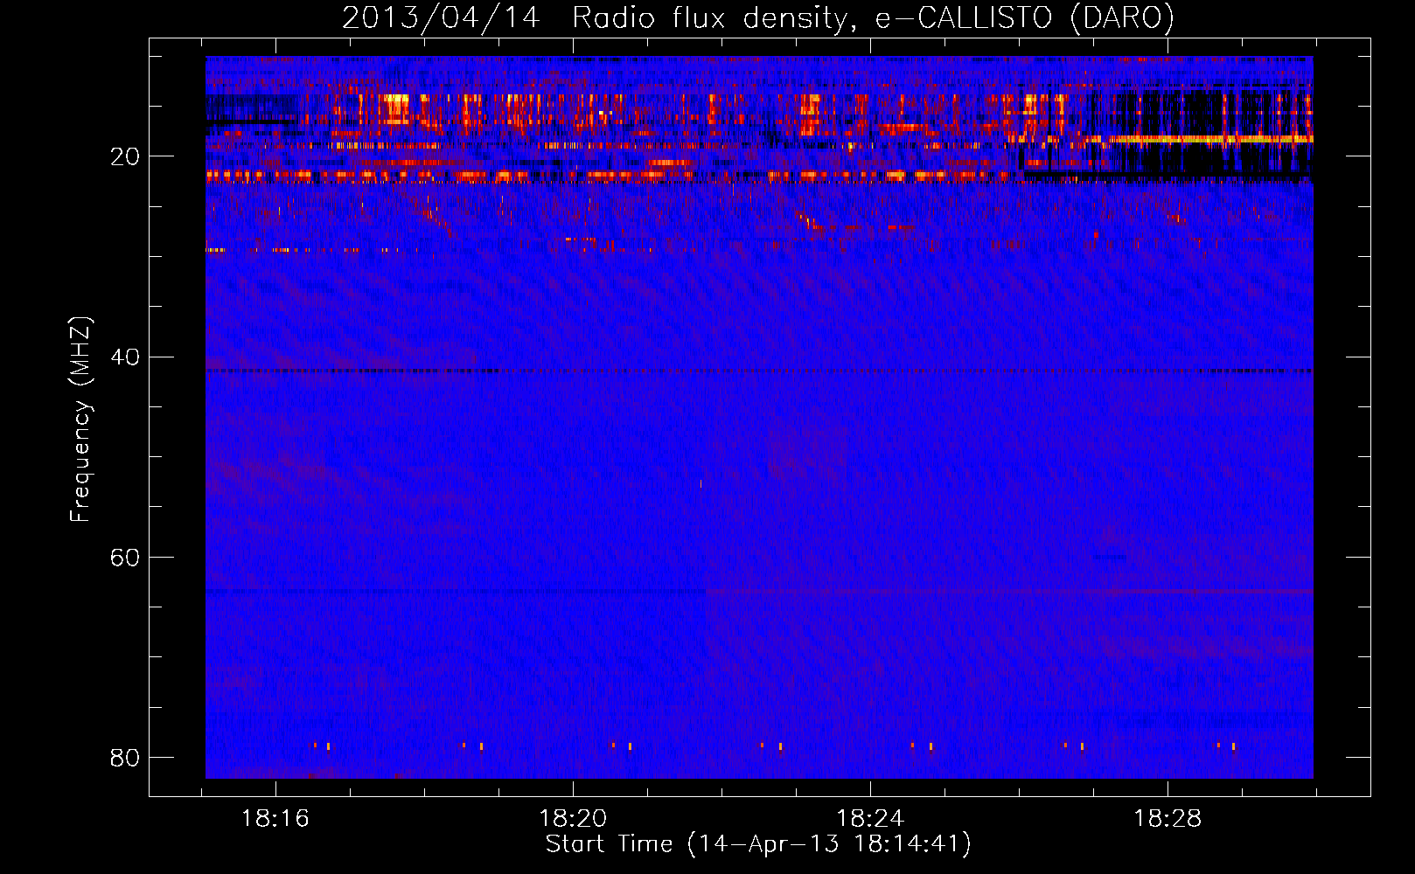Click the plot title mentioning e-CALLISTO (DARO)
This screenshot has width=1415, height=874.
coord(758,18)
